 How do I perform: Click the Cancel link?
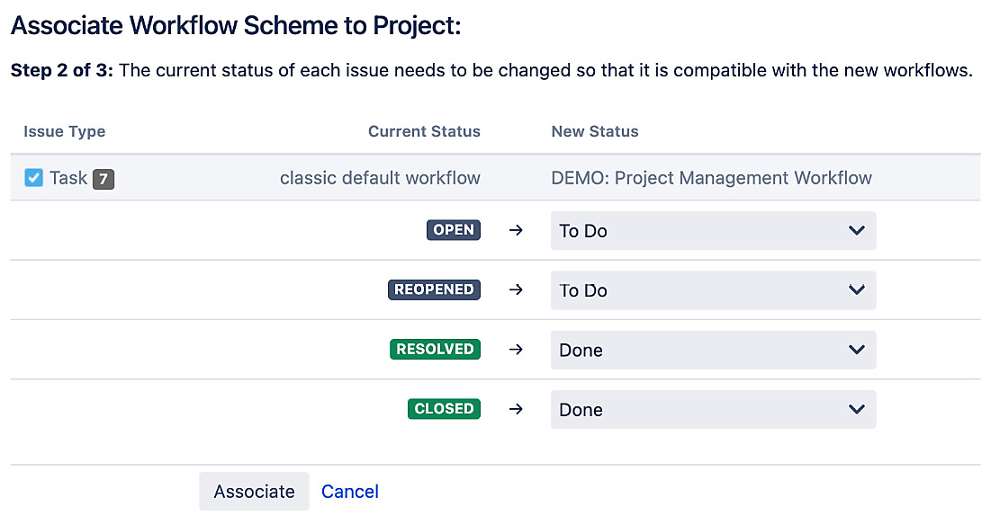click(349, 491)
